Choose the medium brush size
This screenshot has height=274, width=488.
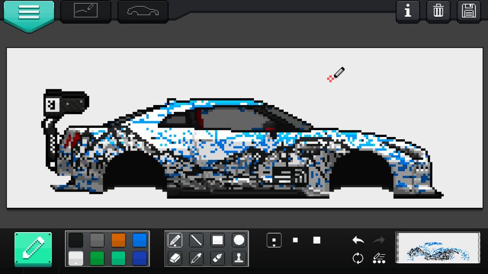(x=296, y=240)
